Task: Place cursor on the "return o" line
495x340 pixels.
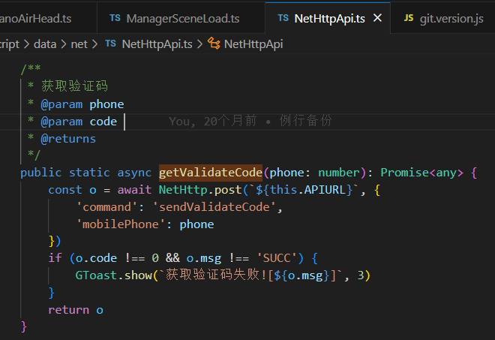Action: pyautogui.click(x=76, y=309)
